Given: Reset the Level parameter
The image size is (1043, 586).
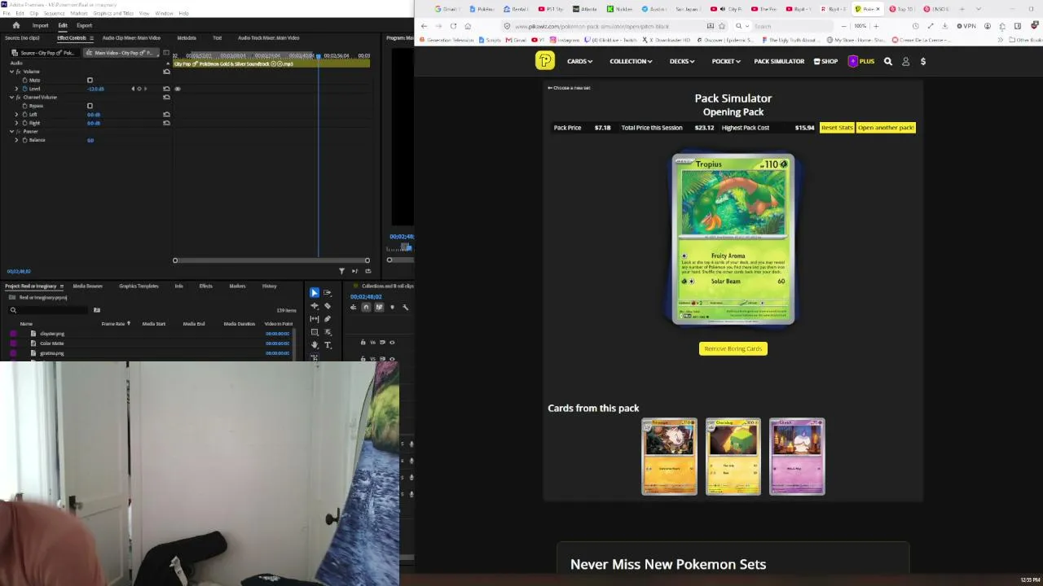Looking at the screenshot, I should click(166, 89).
